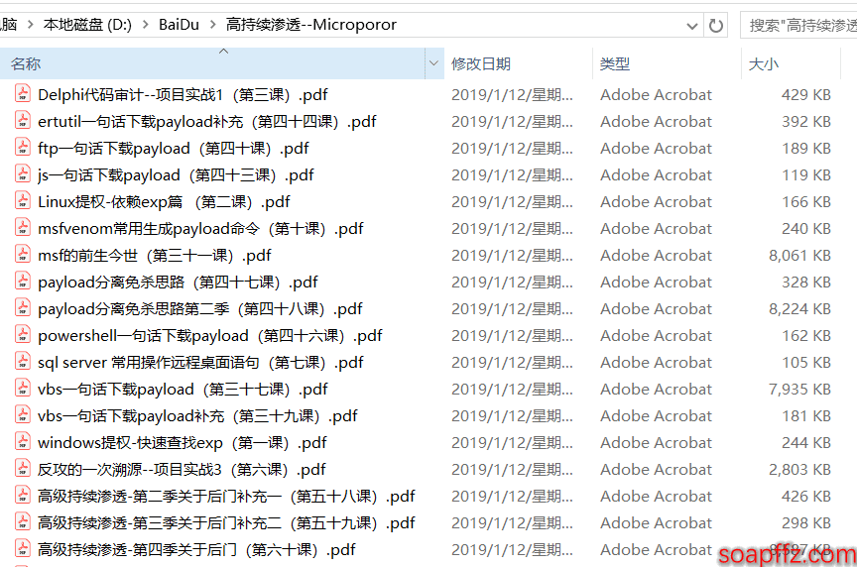This screenshot has width=857, height=567.
Task: Click PDF icon of powershell一句话下载payload file
Action: pos(23,335)
